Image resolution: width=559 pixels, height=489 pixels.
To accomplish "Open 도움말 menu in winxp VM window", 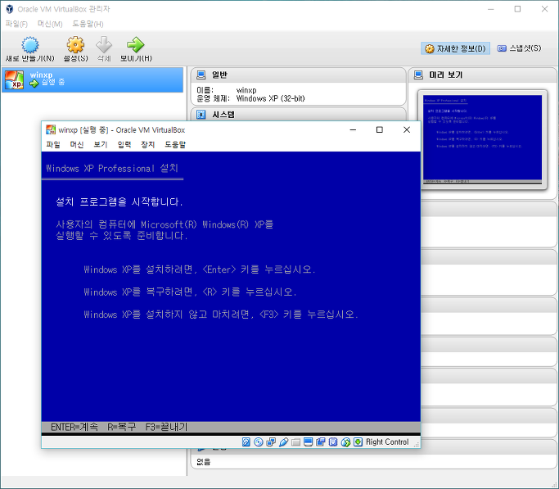I will coord(175,144).
